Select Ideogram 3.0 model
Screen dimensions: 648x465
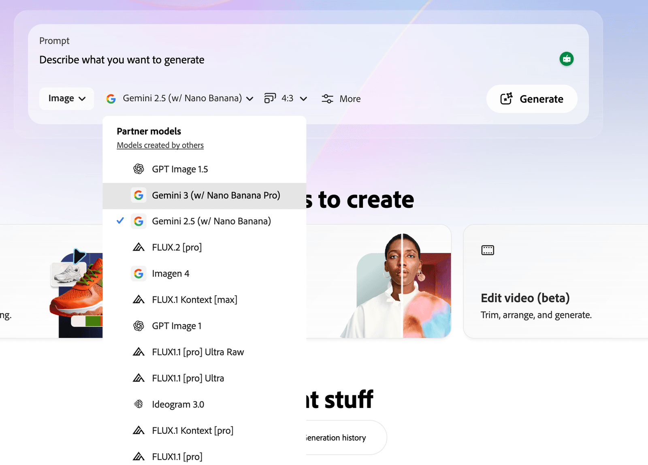(x=204, y=404)
